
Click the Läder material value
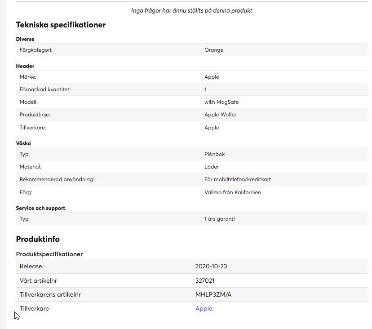[x=212, y=167]
